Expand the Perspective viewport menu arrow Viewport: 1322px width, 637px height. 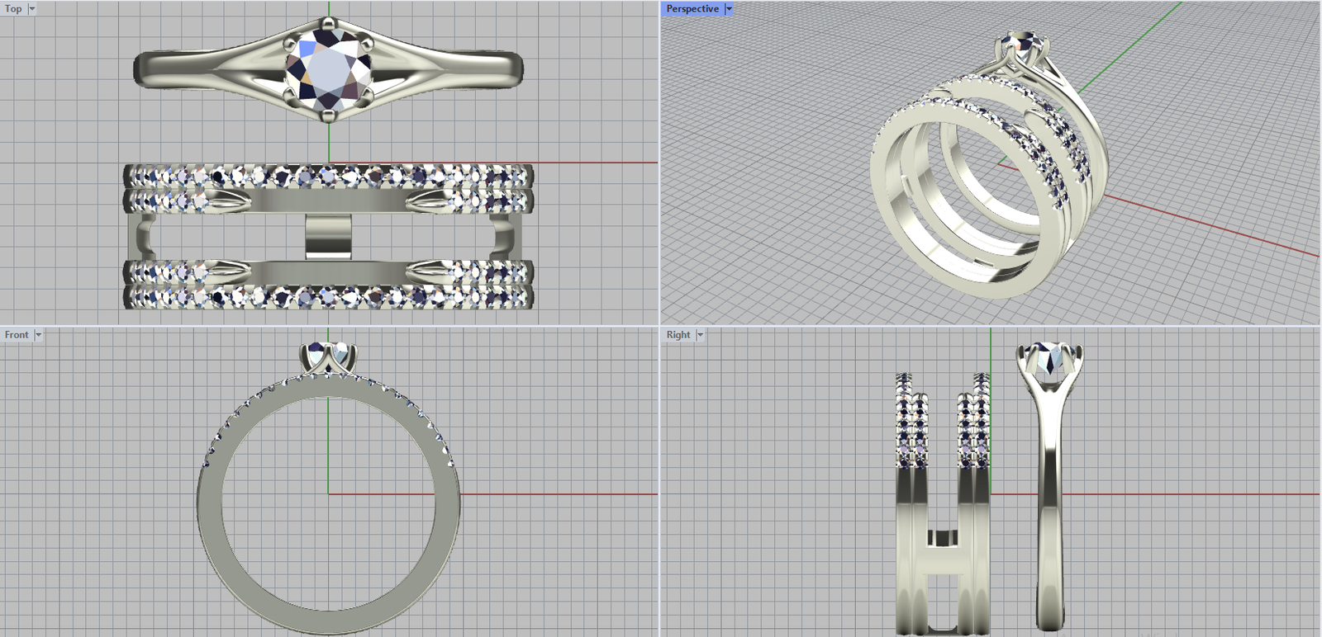click(729, 9)
